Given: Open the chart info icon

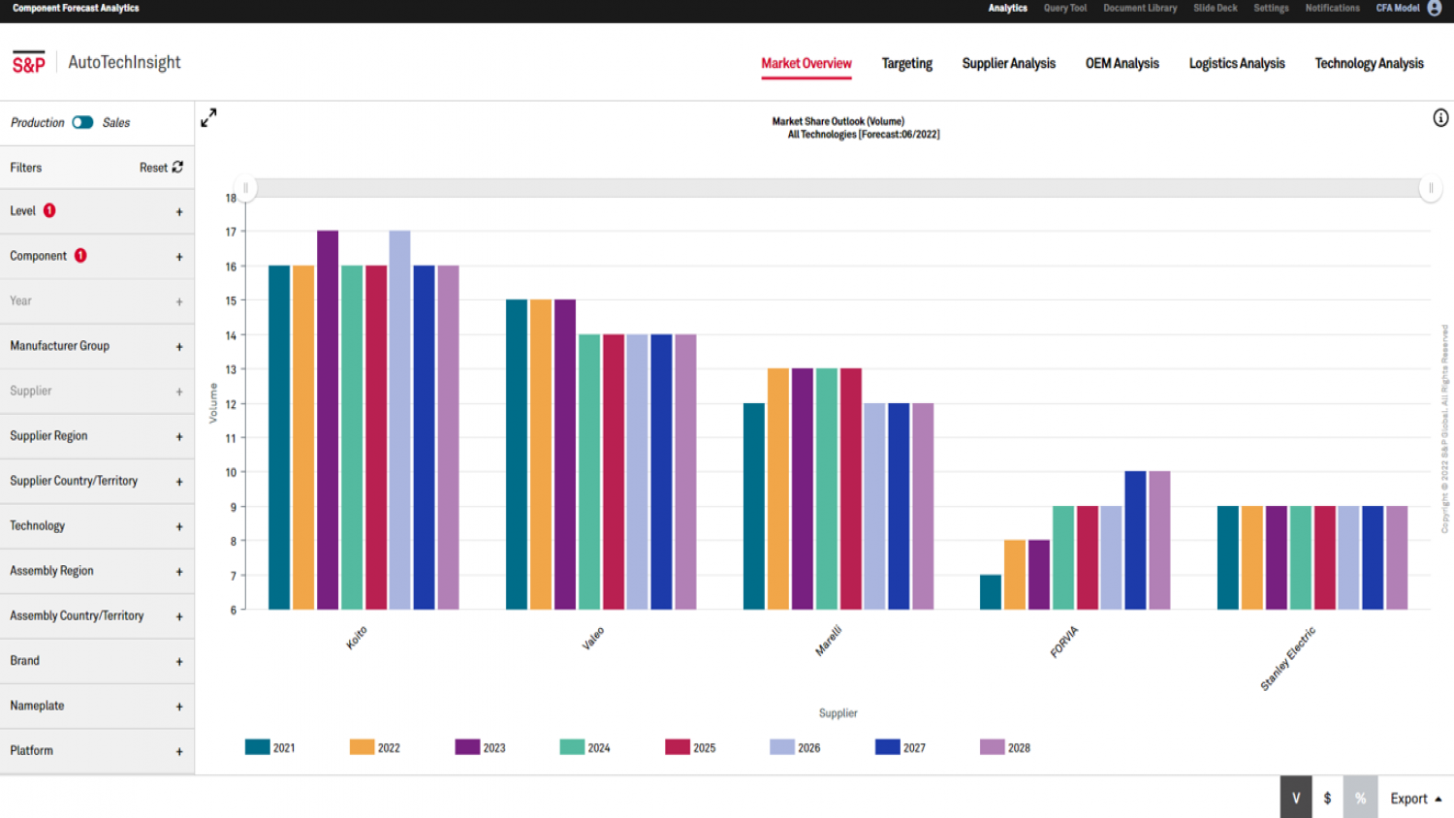Looking at the screenshot, I should pos(1440,118).
